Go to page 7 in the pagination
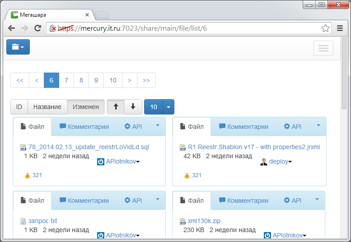The image size is (351, 242). click(x=66, y=80)
